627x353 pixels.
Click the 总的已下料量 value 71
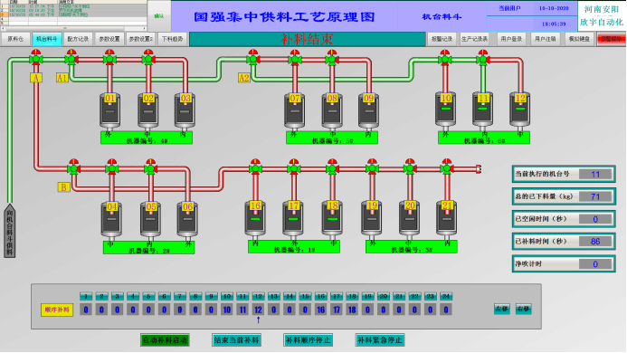coord(595,196)
